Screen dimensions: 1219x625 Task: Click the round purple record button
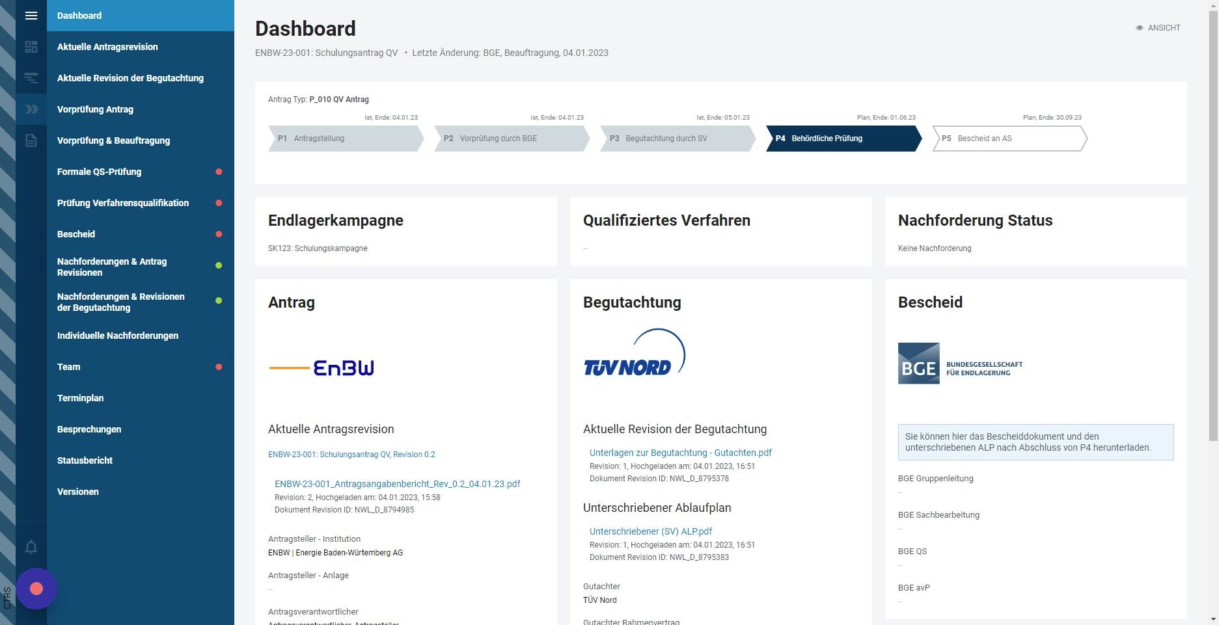[x=36, y=589]
